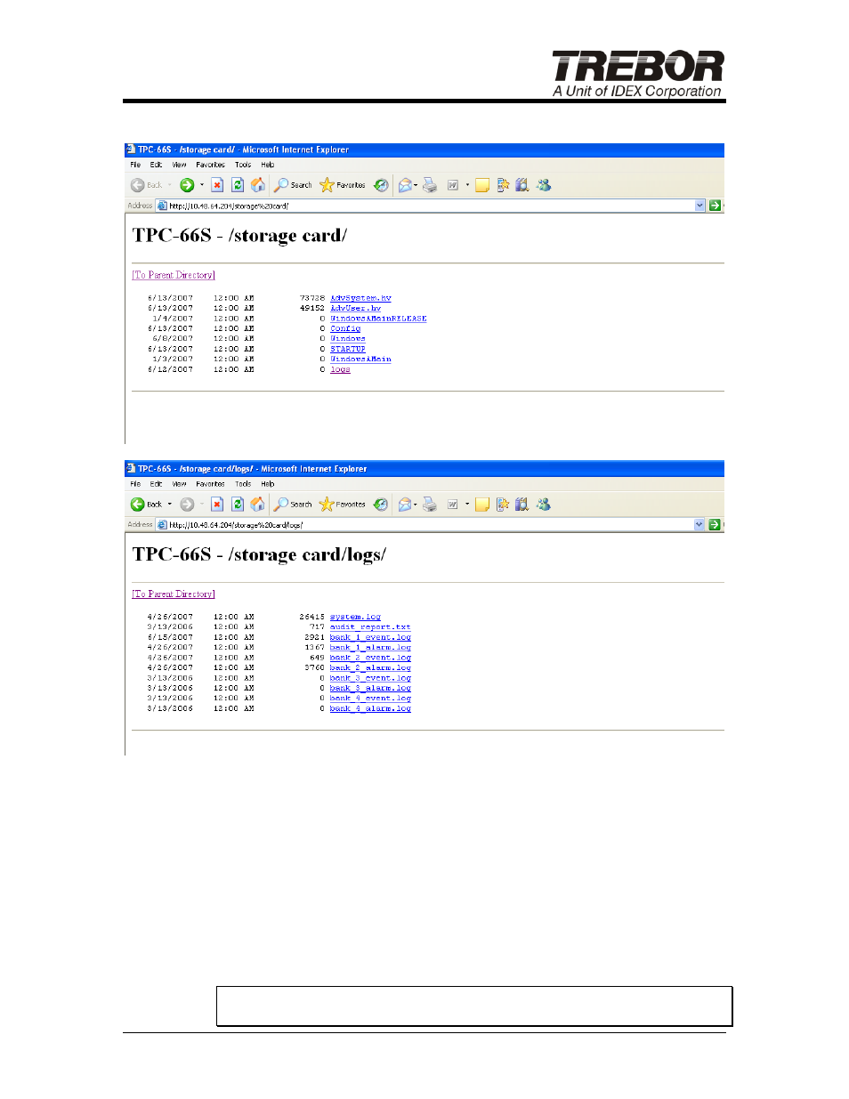Click yellow Discuss note icon in logs window
This screenshot has height=1099, width=849.
tap(482, 505)
